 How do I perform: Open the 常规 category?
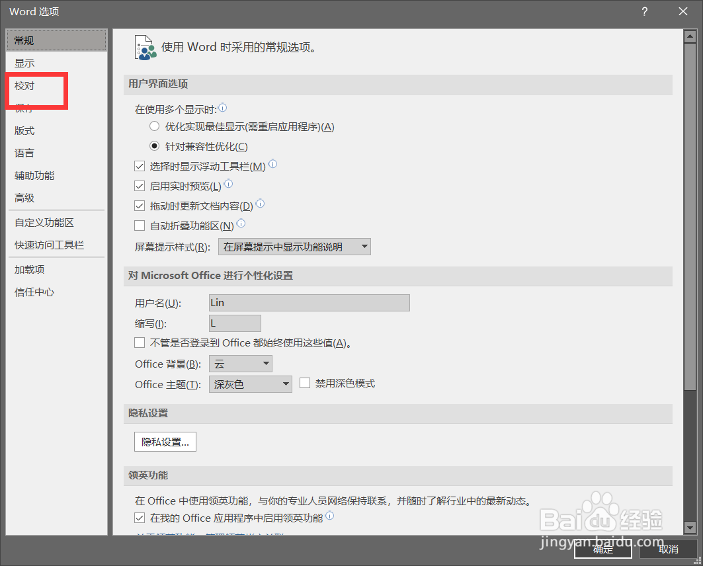(56, 40)
